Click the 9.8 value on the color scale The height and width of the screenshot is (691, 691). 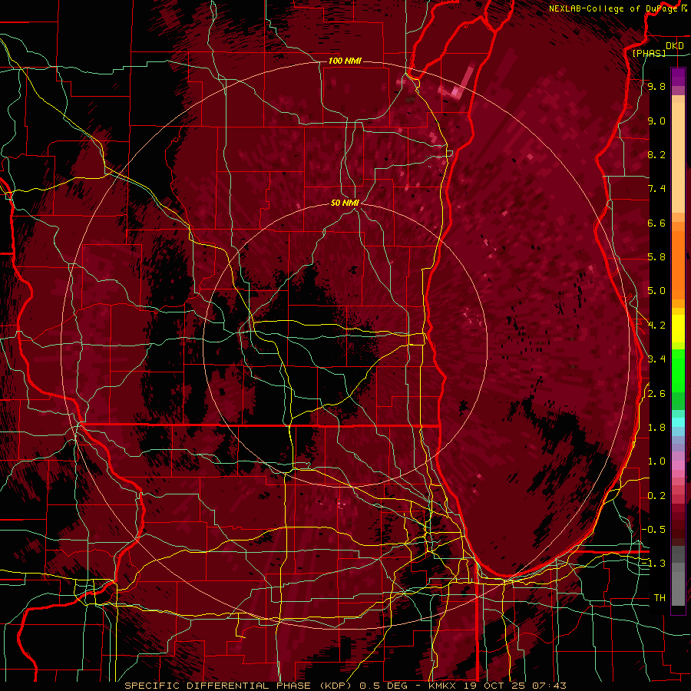656,86
